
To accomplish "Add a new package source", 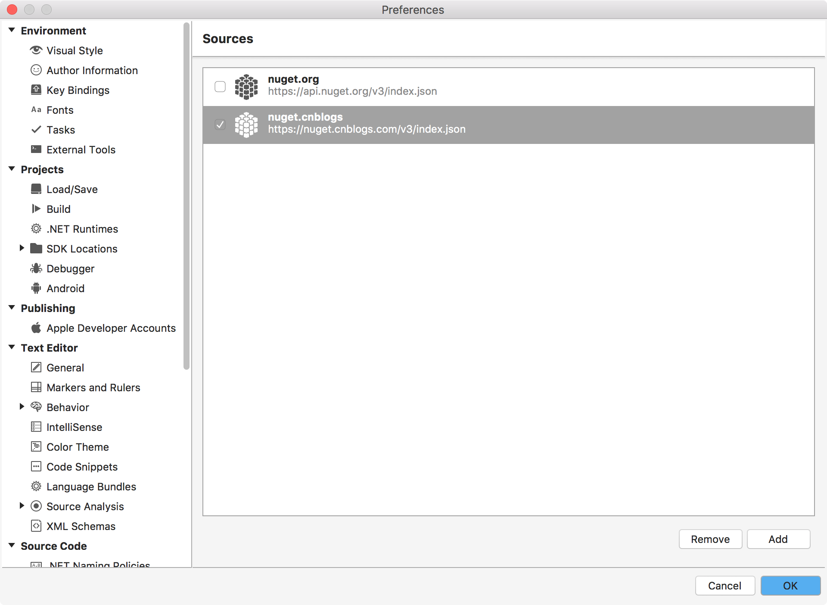I will coord(778,539).
